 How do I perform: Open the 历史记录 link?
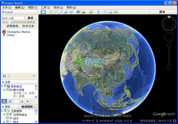[28, 26]
